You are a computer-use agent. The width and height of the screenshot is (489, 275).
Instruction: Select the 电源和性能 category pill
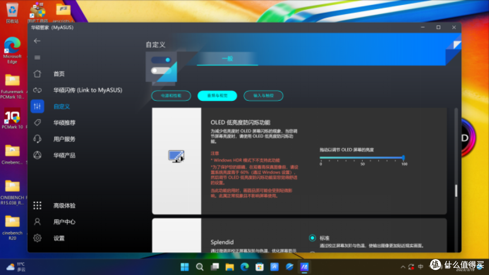point(171,95)
